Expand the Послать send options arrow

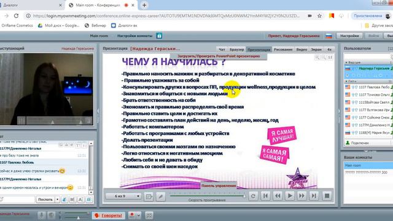(57, 200)
